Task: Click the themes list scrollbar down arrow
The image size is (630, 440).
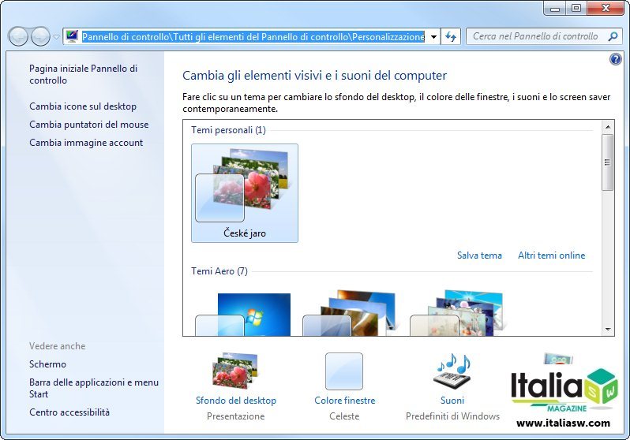Action: pos(608,329)
